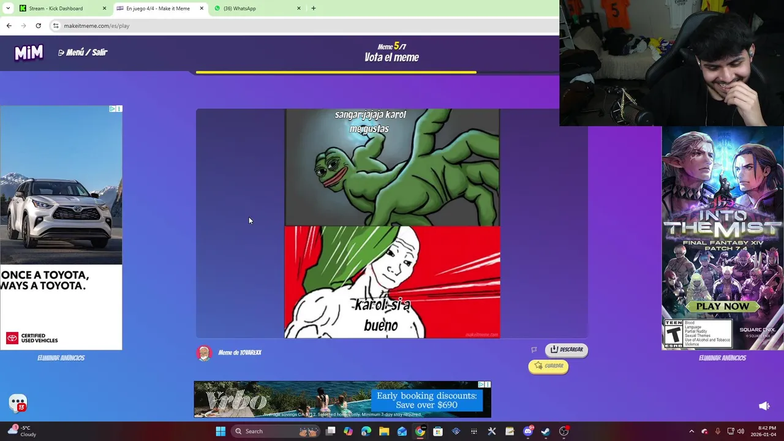Click the MiM logo
Viewport: 784px width, 441px height.
(29, 53)
